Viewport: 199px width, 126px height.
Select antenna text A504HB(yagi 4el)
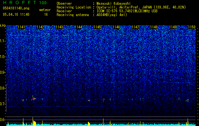[112, 15]
